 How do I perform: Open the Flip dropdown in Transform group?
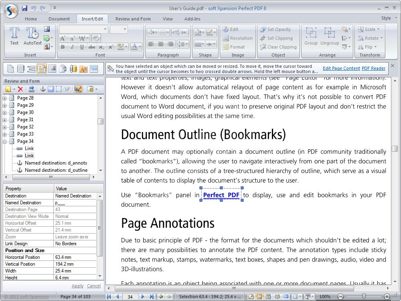[x=367, y=47]
